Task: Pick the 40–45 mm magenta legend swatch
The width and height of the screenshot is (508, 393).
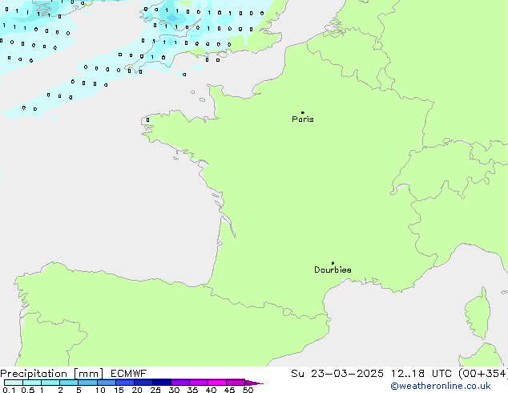Action: pyautogui.click(x=217, y=383)
